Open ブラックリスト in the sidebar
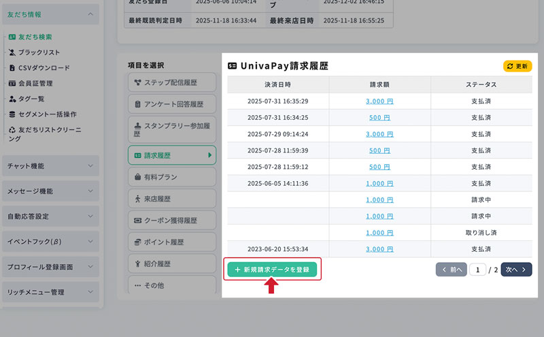The height and width of the screenshot is (337, 544). [39, 52]
